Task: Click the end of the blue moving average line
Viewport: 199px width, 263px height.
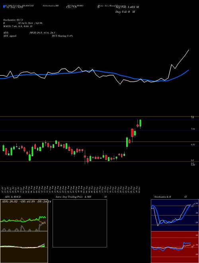Action: [x=189, y=70]
